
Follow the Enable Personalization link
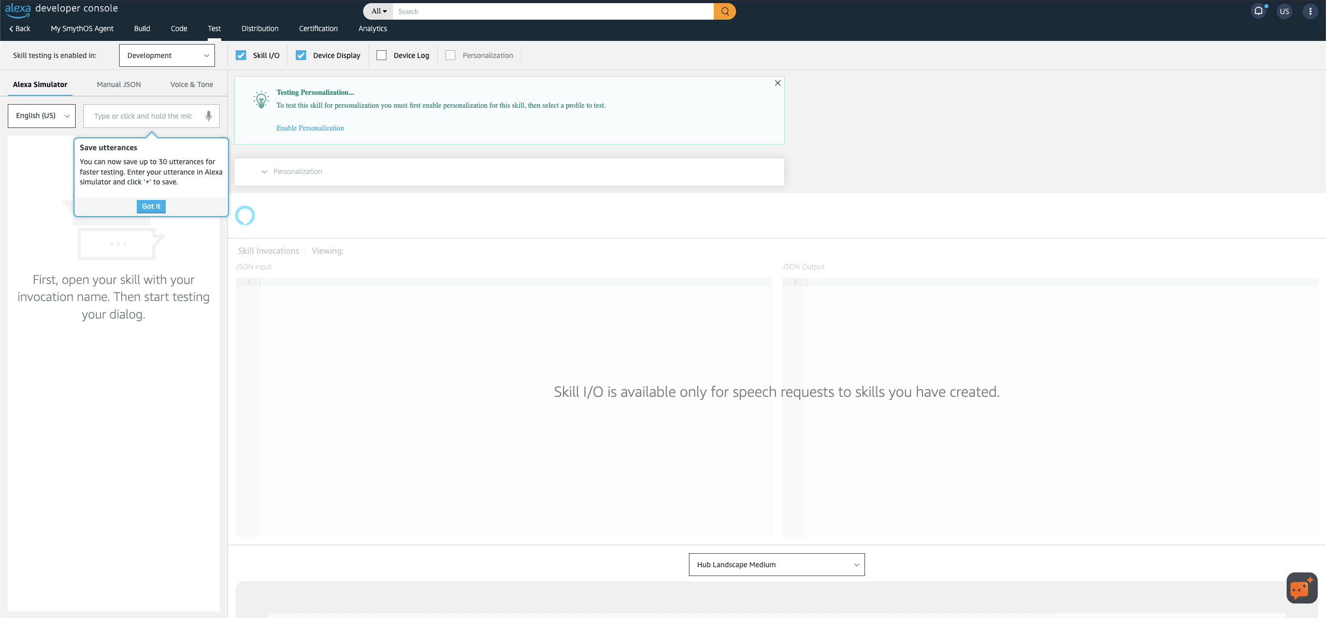[x=310, y=128]
